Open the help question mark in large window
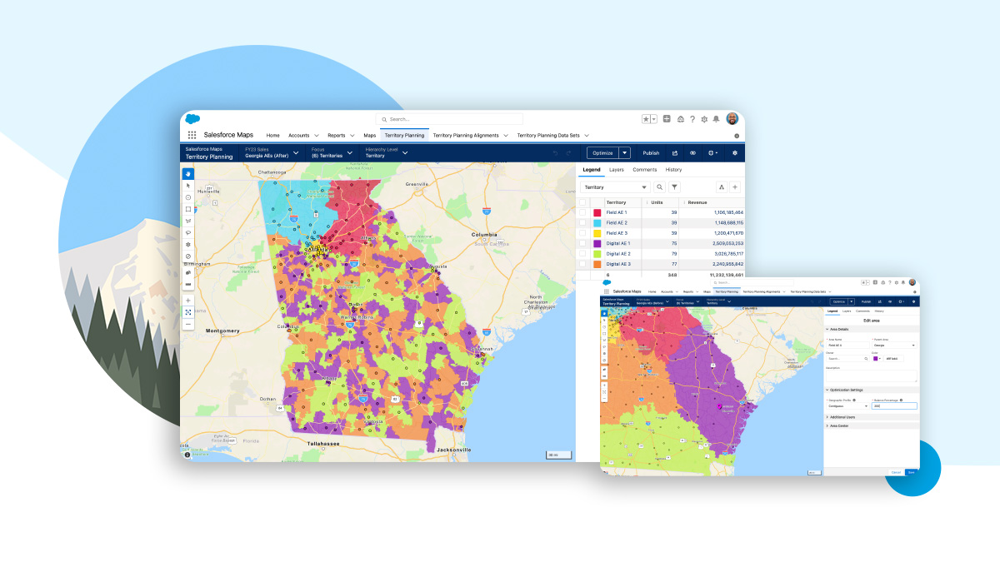 tap(692, 119)
